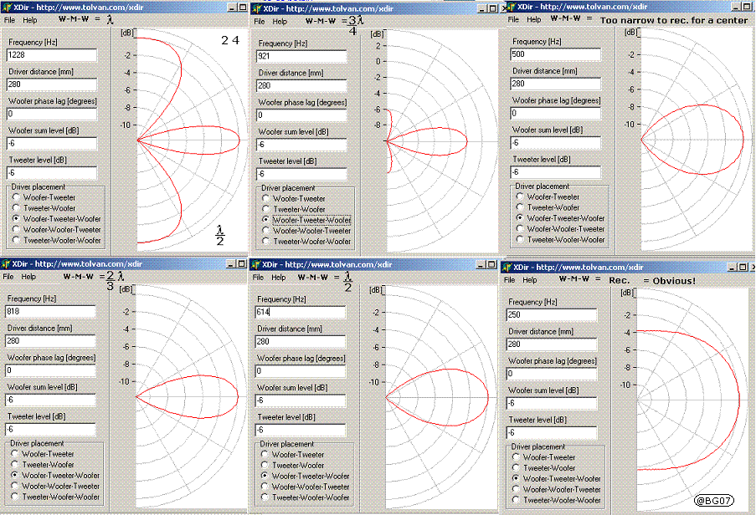This screenshot has width=756, height=515.
Task: Open Help menu in the 818 Hz window
Action: 28,277
